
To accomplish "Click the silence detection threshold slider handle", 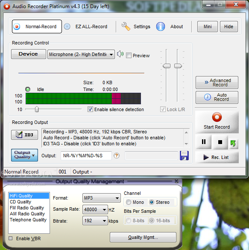I will pyautogui.click(x=37, y=109).
